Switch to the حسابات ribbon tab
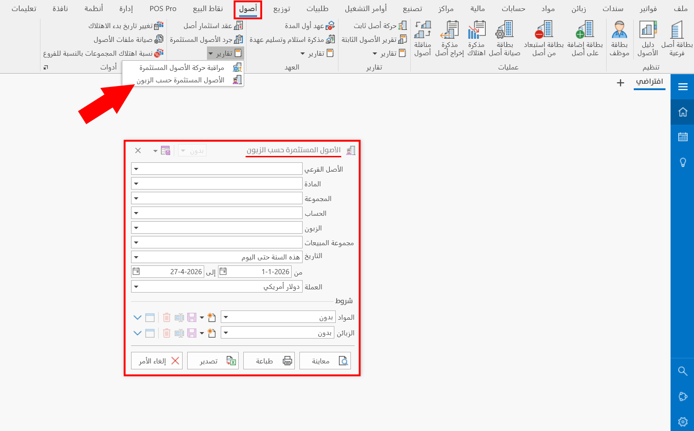 513,9
